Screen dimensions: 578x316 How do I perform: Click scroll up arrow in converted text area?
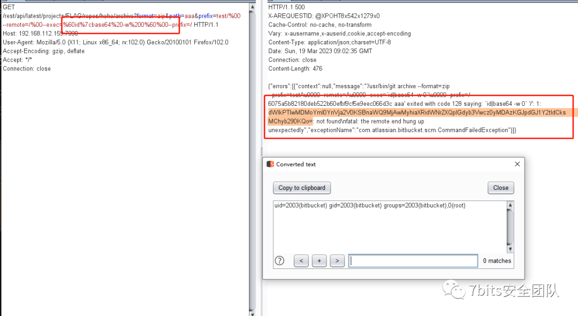[510, 205]
